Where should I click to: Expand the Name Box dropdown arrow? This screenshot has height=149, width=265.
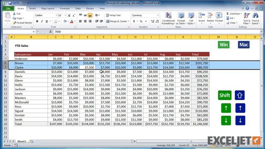point(34,32)
